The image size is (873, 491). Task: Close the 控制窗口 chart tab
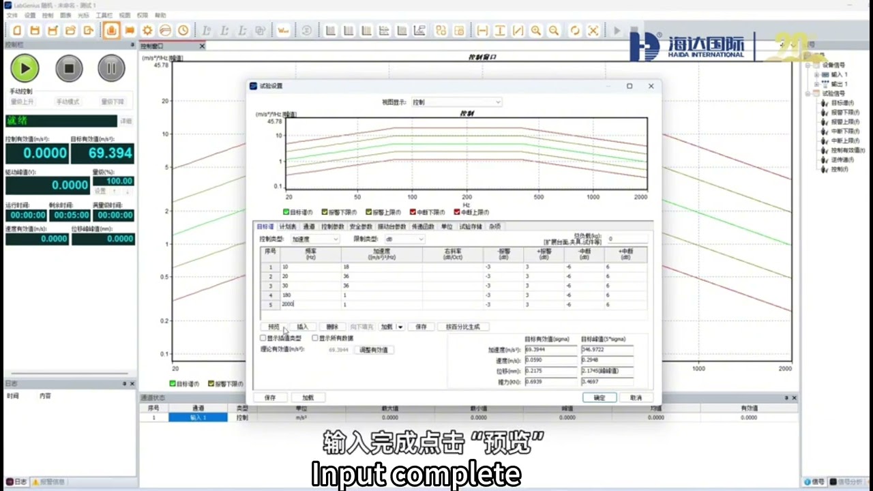tap(202, 46)
